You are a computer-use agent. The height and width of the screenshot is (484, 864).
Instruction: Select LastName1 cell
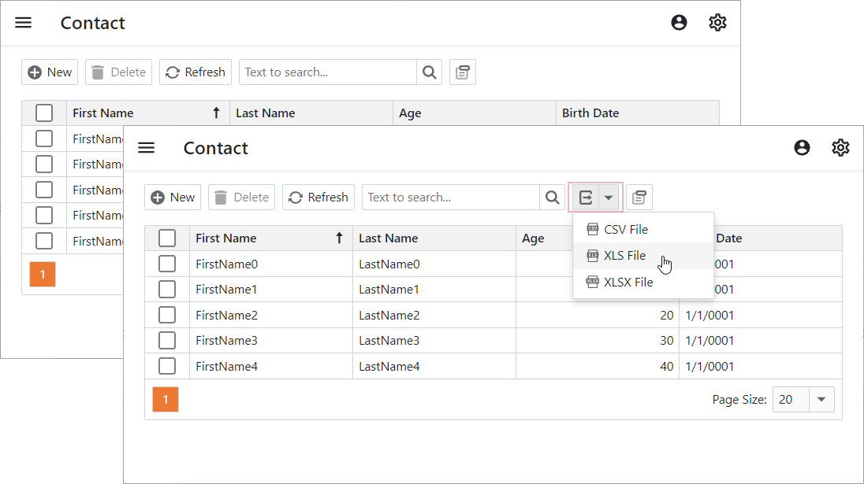434,290
